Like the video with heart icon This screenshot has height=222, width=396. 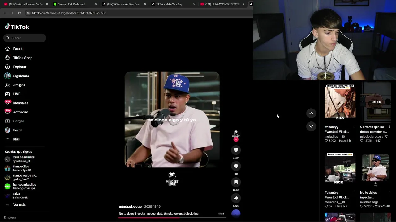pyautogui.click(x=236, y=150)
